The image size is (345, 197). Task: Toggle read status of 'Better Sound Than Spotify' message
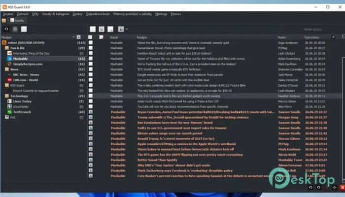pyautogui.click(x=90, y=160)
